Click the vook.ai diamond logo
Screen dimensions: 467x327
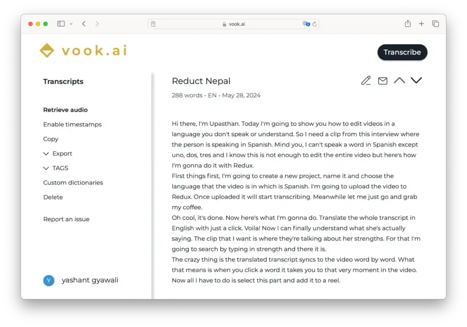[x=47, y=50]
